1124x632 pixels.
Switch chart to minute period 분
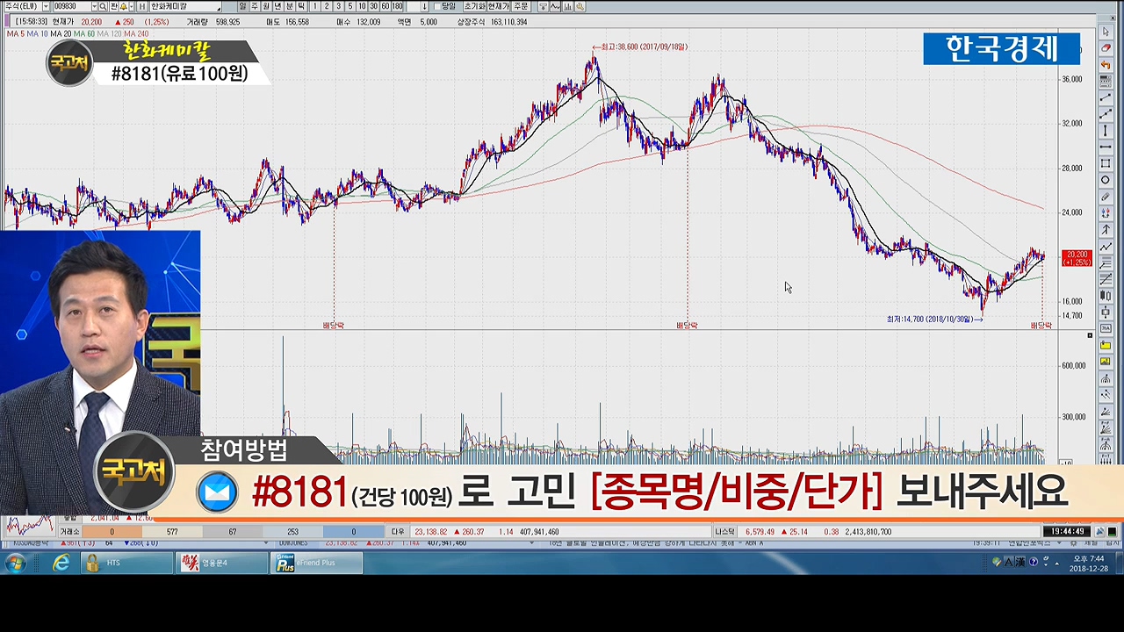click(289, 7)
